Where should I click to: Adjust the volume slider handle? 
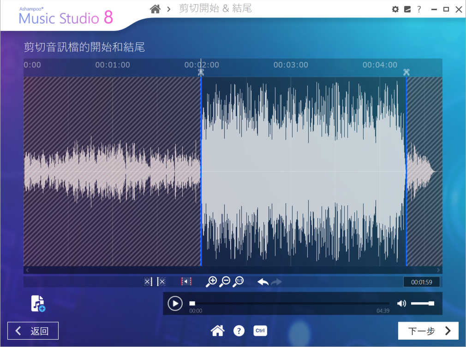click(431, 303)
